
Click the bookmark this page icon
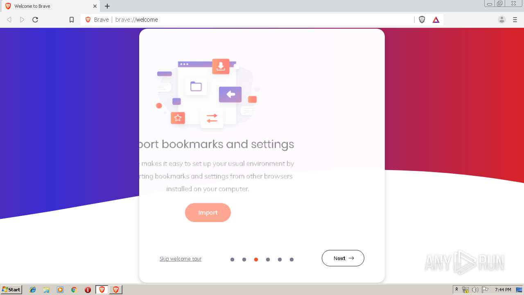[x=72, y=20]
